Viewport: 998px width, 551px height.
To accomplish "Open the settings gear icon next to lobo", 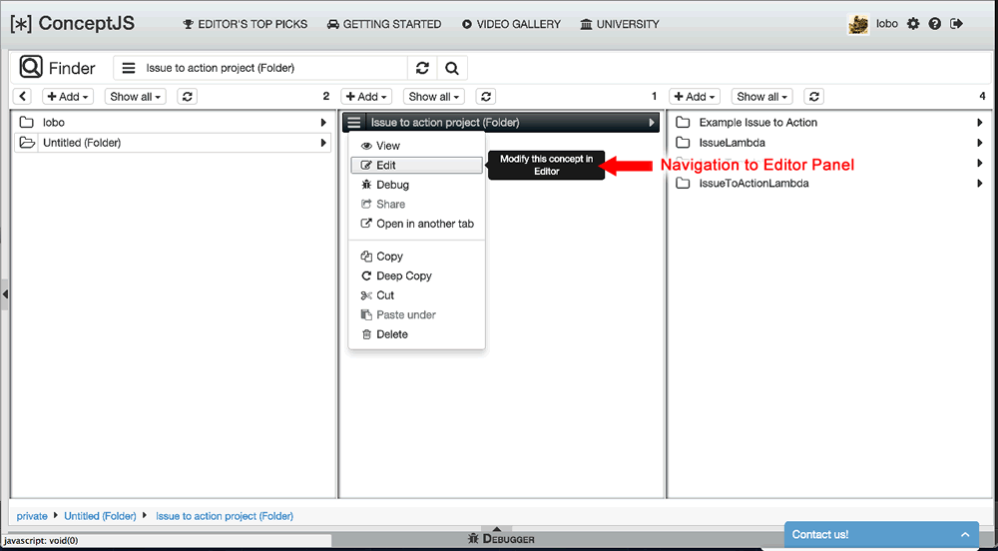I will click(913, 24).
